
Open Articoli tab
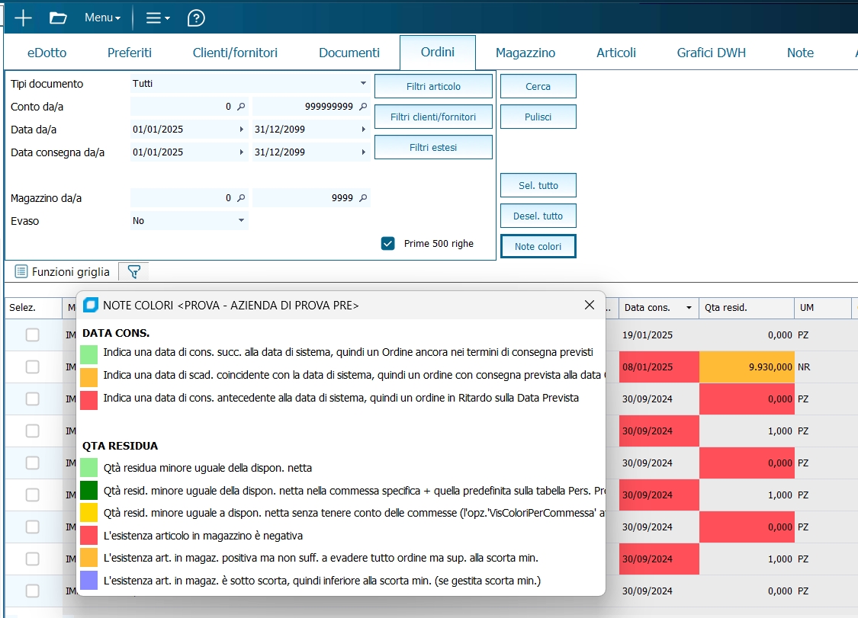click(x=616, y=53)
